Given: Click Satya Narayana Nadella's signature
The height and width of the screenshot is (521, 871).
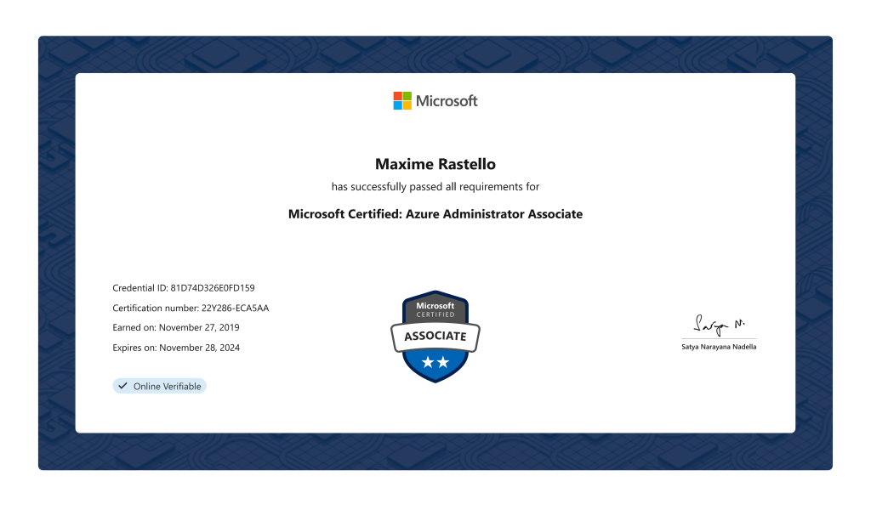Looking at the screenshot, I should pos(718,325).
